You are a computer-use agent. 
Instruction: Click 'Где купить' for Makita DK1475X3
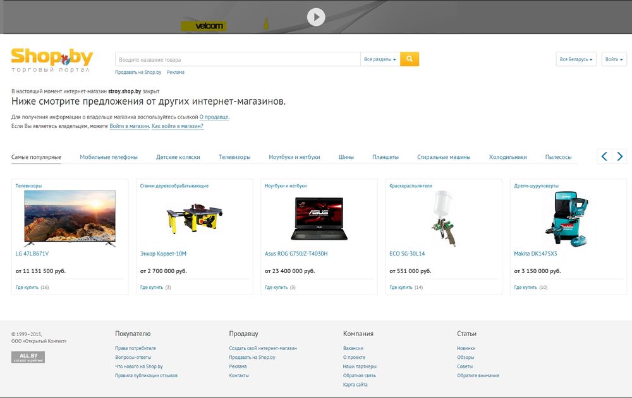click(x=526, y=288)
